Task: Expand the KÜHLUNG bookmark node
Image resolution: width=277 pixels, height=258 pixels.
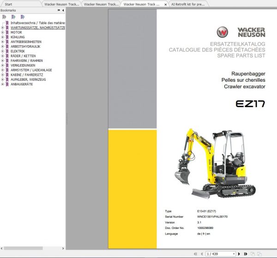Action: 2,37
